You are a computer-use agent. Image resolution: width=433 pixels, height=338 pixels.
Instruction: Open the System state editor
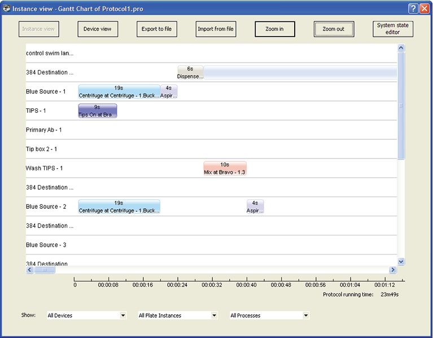[x=393, y=29]
